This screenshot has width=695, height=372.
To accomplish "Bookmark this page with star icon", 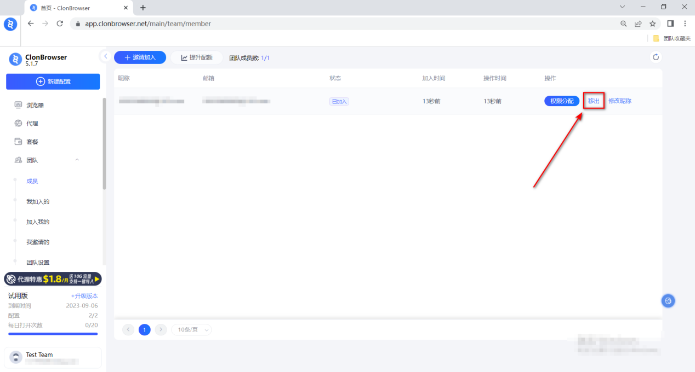I will 652,24.
